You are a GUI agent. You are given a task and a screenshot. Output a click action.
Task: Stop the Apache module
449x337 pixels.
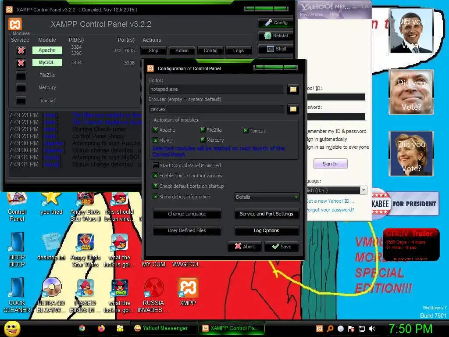(153, 50)
